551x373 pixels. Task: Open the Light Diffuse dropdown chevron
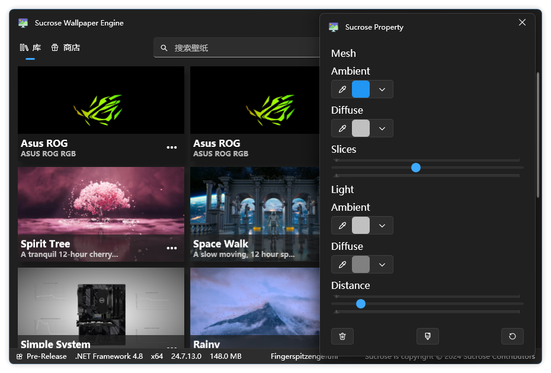tap(382, 265)
